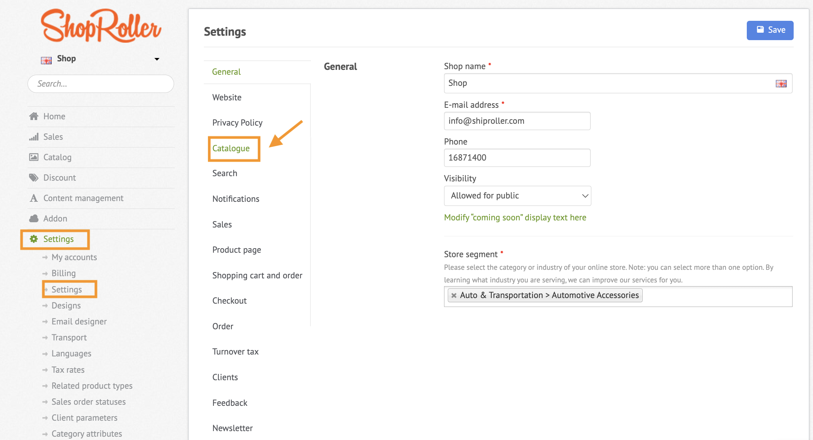Select the Privacy Policy tab

[x=237, y=123]
